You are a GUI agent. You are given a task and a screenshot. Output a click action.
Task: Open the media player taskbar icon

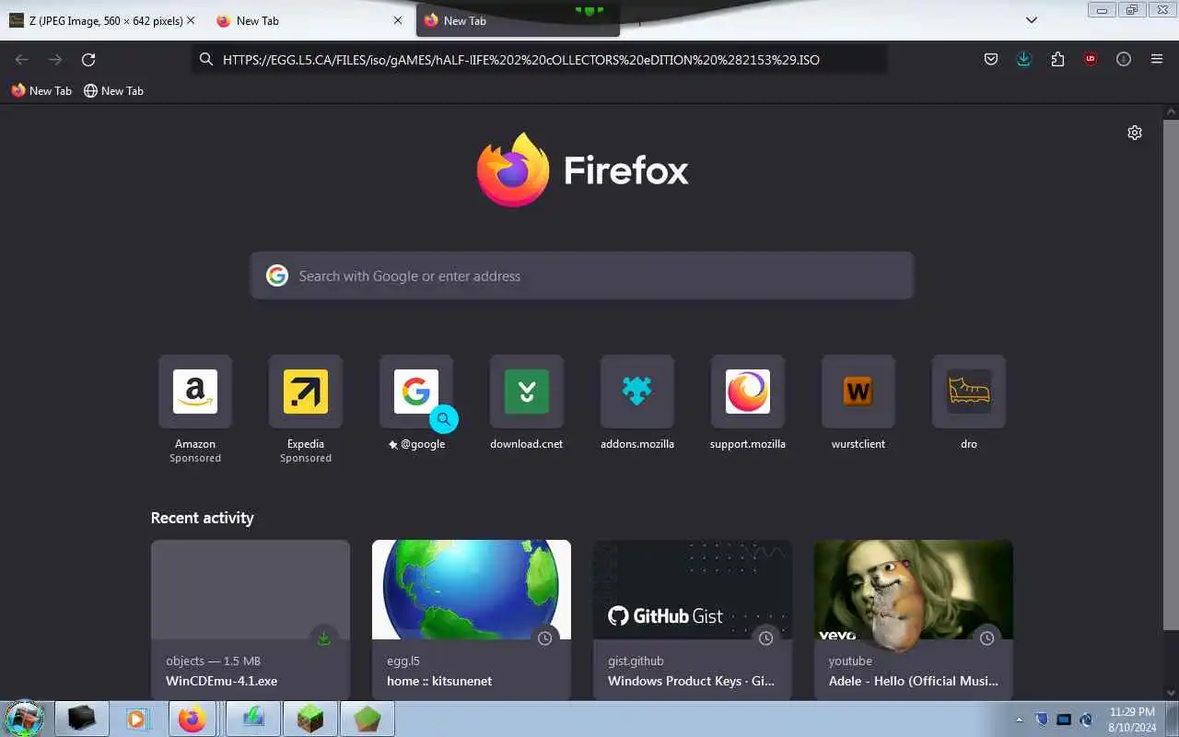[136, 719]
